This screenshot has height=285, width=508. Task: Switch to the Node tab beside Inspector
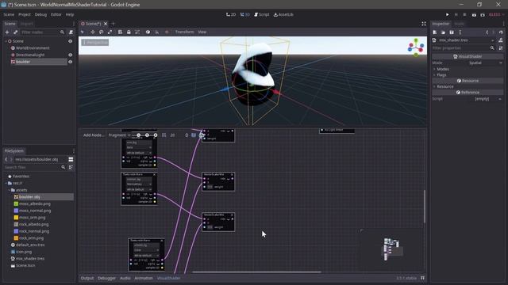pyautogui.click(x=459, y=24)
